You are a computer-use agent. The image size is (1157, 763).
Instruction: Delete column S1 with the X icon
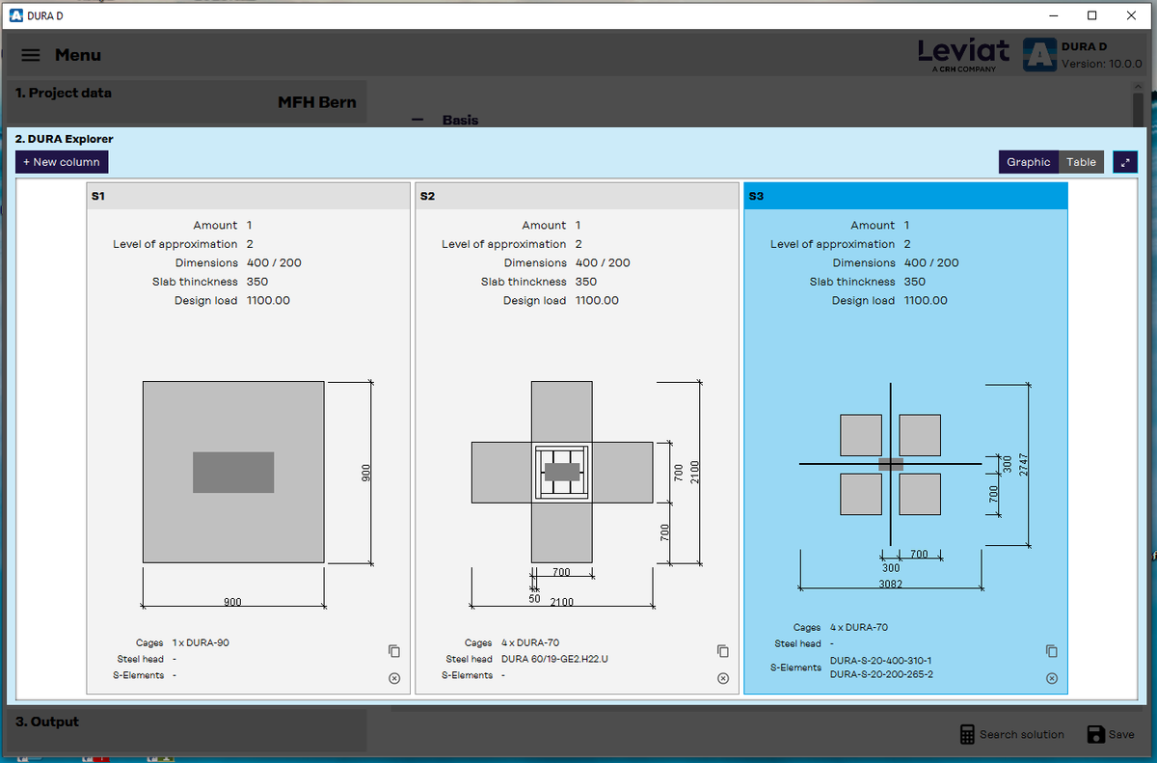pos(393,678)
